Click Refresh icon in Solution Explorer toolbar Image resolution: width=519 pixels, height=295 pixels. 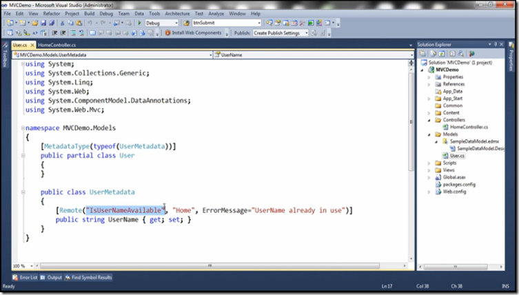tap(442, 54)
